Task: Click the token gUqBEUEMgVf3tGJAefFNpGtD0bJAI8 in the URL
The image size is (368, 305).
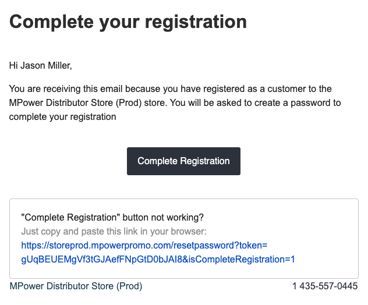Action: pos(102,260)
